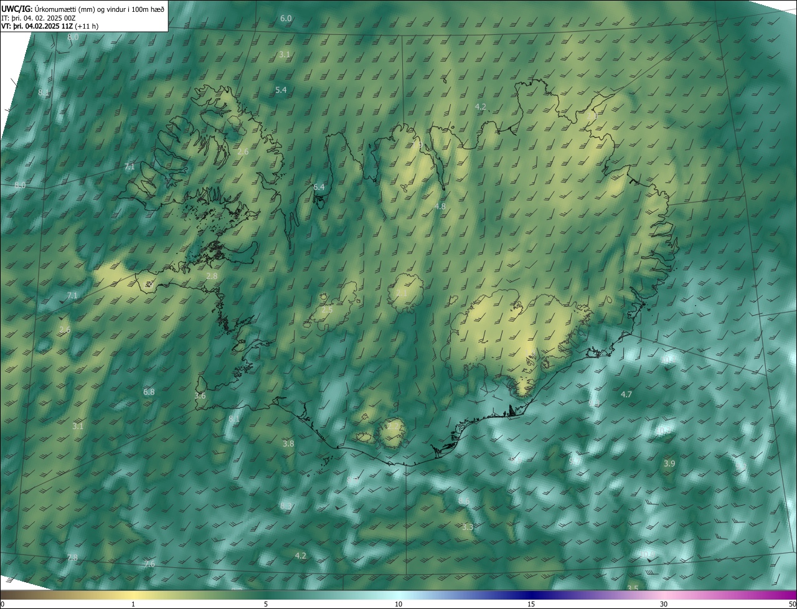Viewport: 797px width, 609px height.
Task: Click the title text 'Úrkomumætti (mm) og vindur í 100m hæð'
Action: (x=100, y=9)
